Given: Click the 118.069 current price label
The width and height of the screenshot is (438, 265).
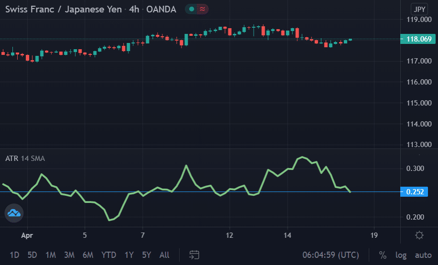Looking at the screenshot, I should pyautogui.click(x=418, y=39).
